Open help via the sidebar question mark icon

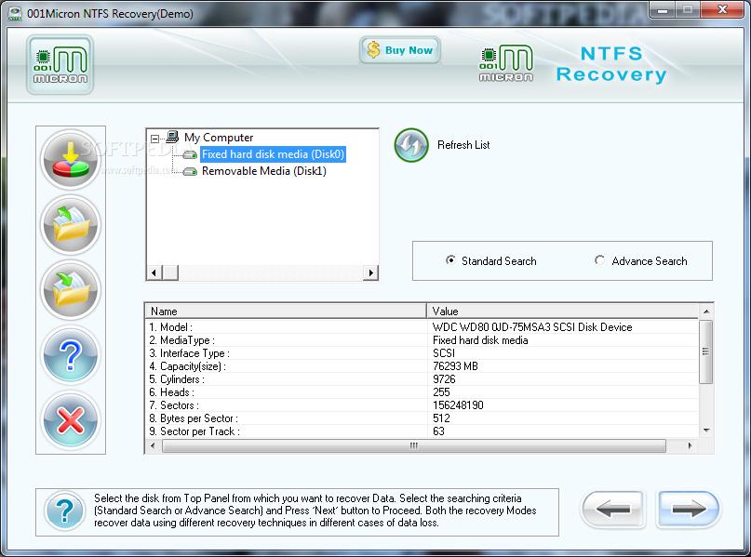[x=71, y=355]
